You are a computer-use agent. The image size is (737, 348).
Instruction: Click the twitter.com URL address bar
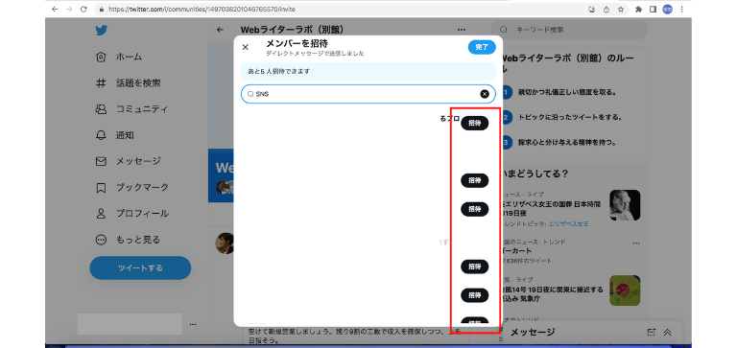202,9
